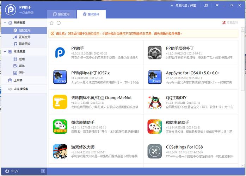Click the music note icon in title bar
246x176 pixels.
(x=206, y=6)
